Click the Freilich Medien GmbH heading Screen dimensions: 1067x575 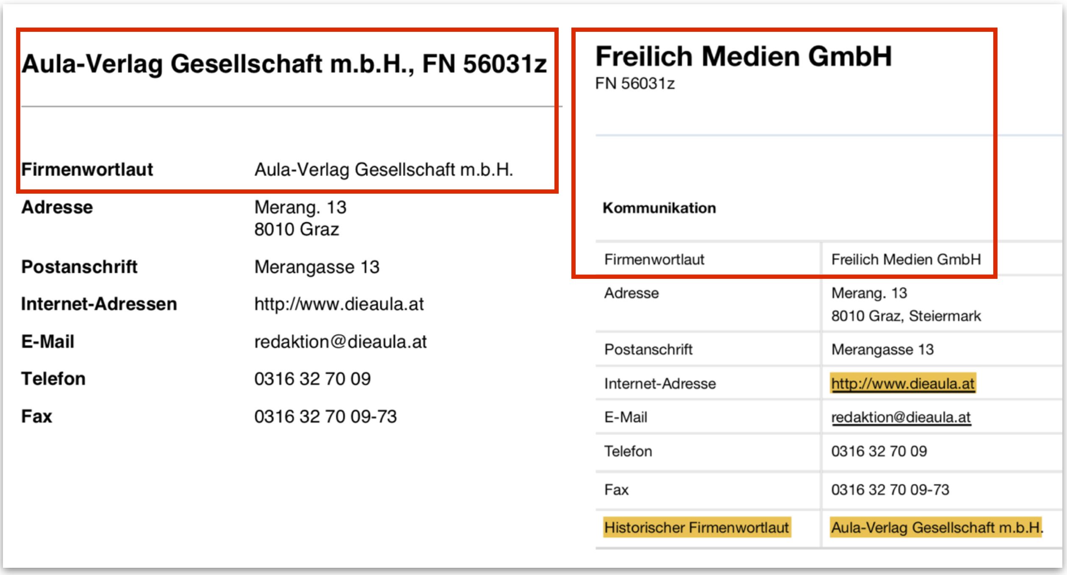pyautogui.click(x=743, y=56)
